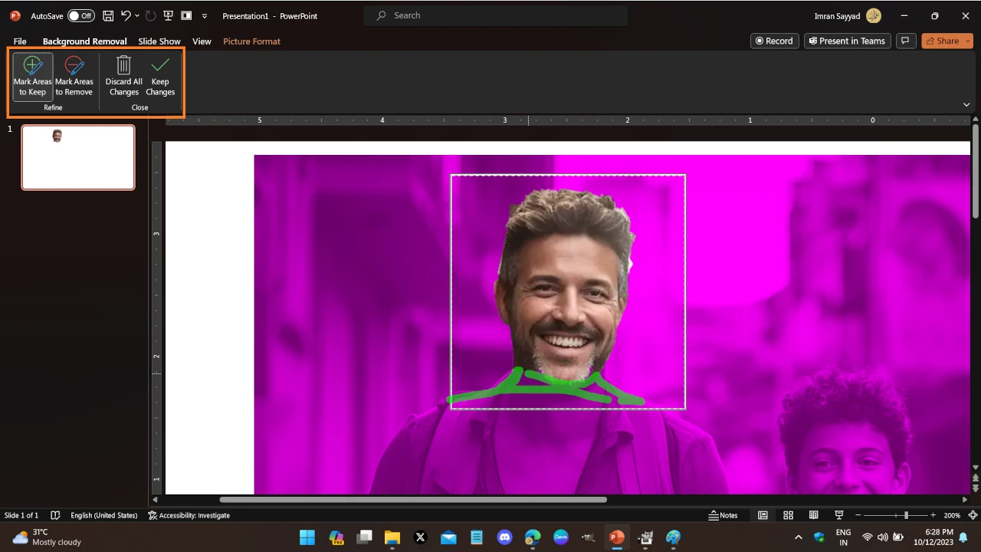Click the English (United States) language indicator
981x552 pixels.
pos(104,515)
